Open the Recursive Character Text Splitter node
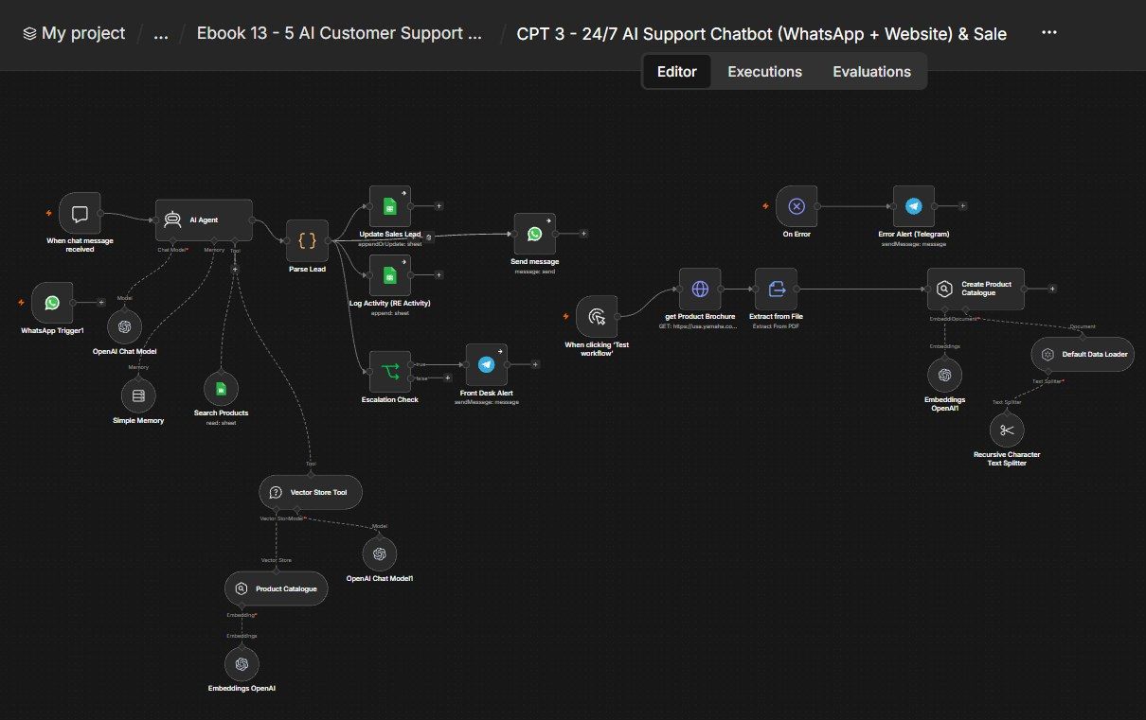Viewport: 1146px width, 720px height. pos(1006,430)
